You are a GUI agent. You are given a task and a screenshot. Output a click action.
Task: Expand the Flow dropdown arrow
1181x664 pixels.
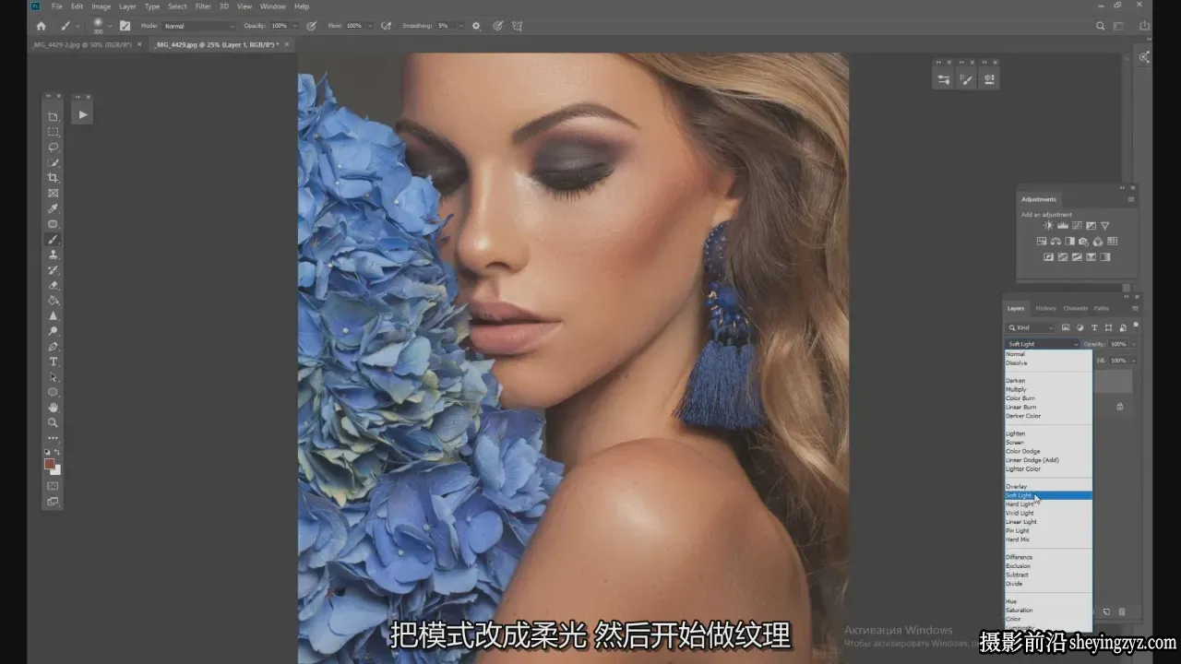coord(368,26)
